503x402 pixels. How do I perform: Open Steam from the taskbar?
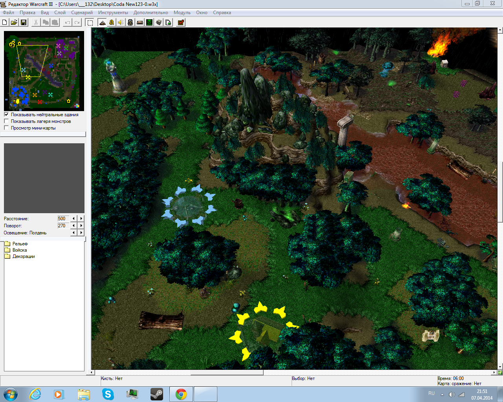(157, 394)
